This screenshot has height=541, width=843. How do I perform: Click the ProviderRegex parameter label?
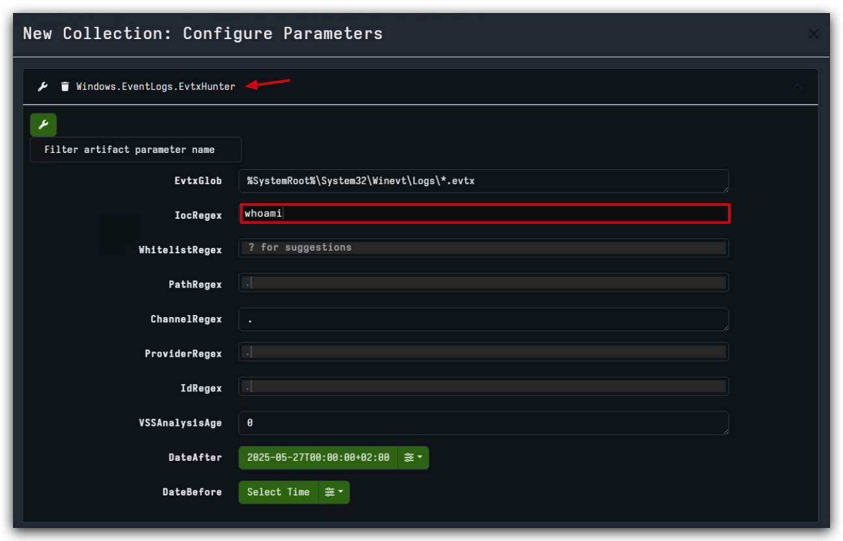point(183,354)
